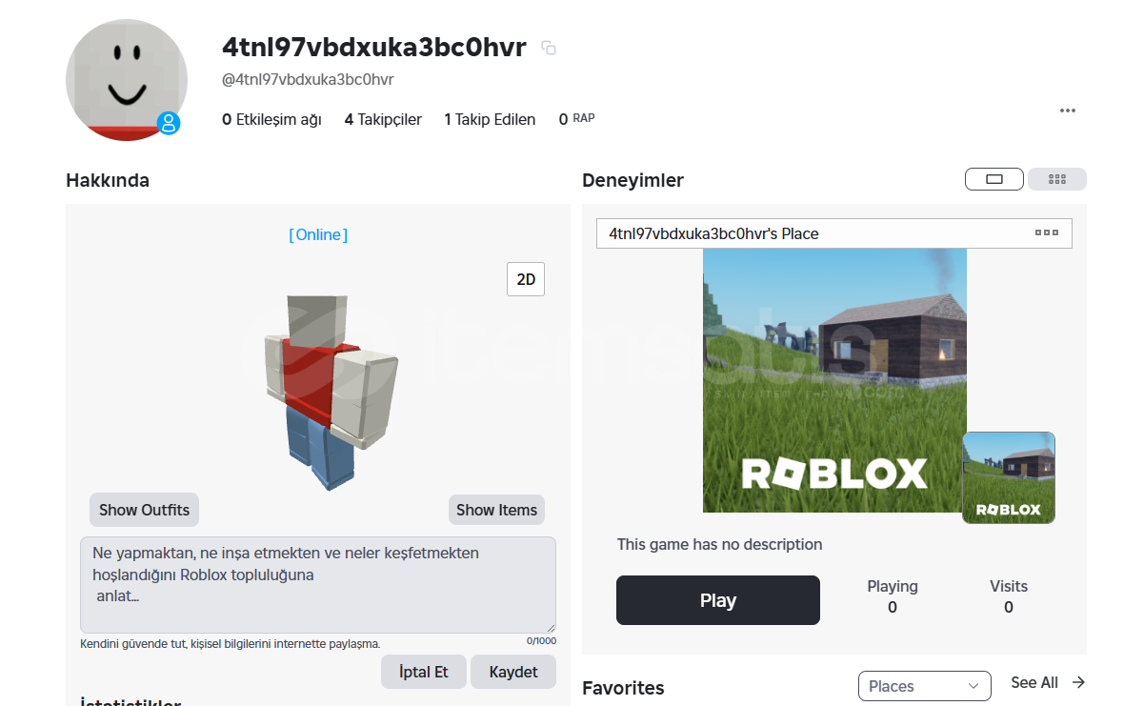Open the three-squares menu on Place header
This screenshot has width=1144, height=706.
tap(1047, 232)
